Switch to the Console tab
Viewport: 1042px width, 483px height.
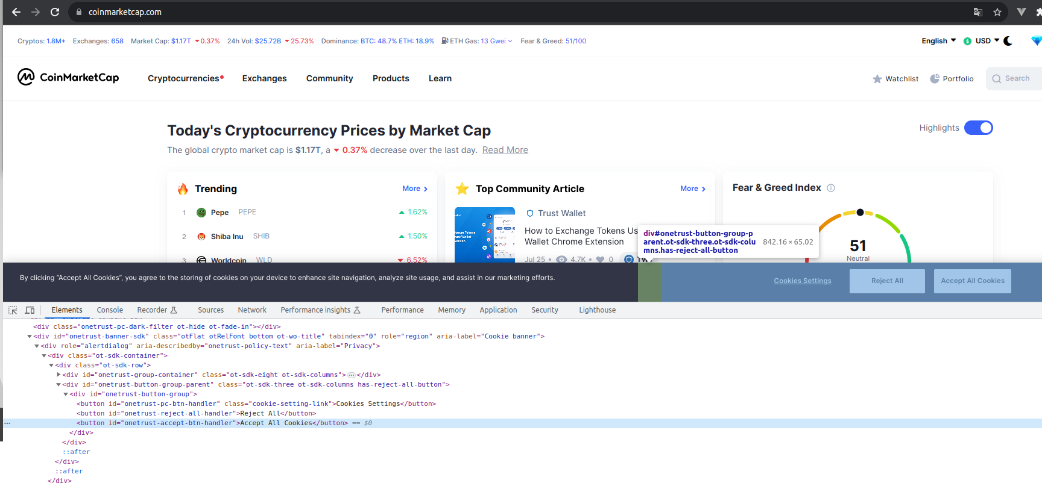(110, 310)
